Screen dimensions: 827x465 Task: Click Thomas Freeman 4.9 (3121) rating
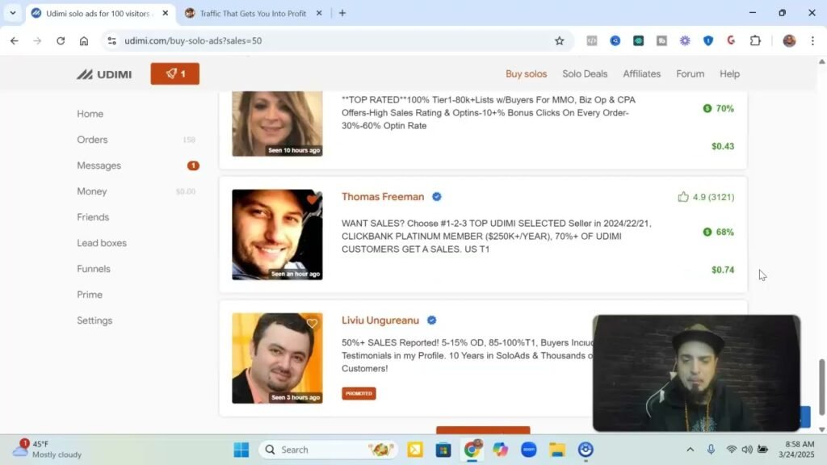[706, 197]
